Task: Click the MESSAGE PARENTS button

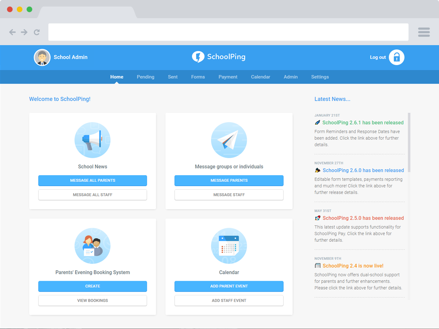Action: [x=229, y=180]
